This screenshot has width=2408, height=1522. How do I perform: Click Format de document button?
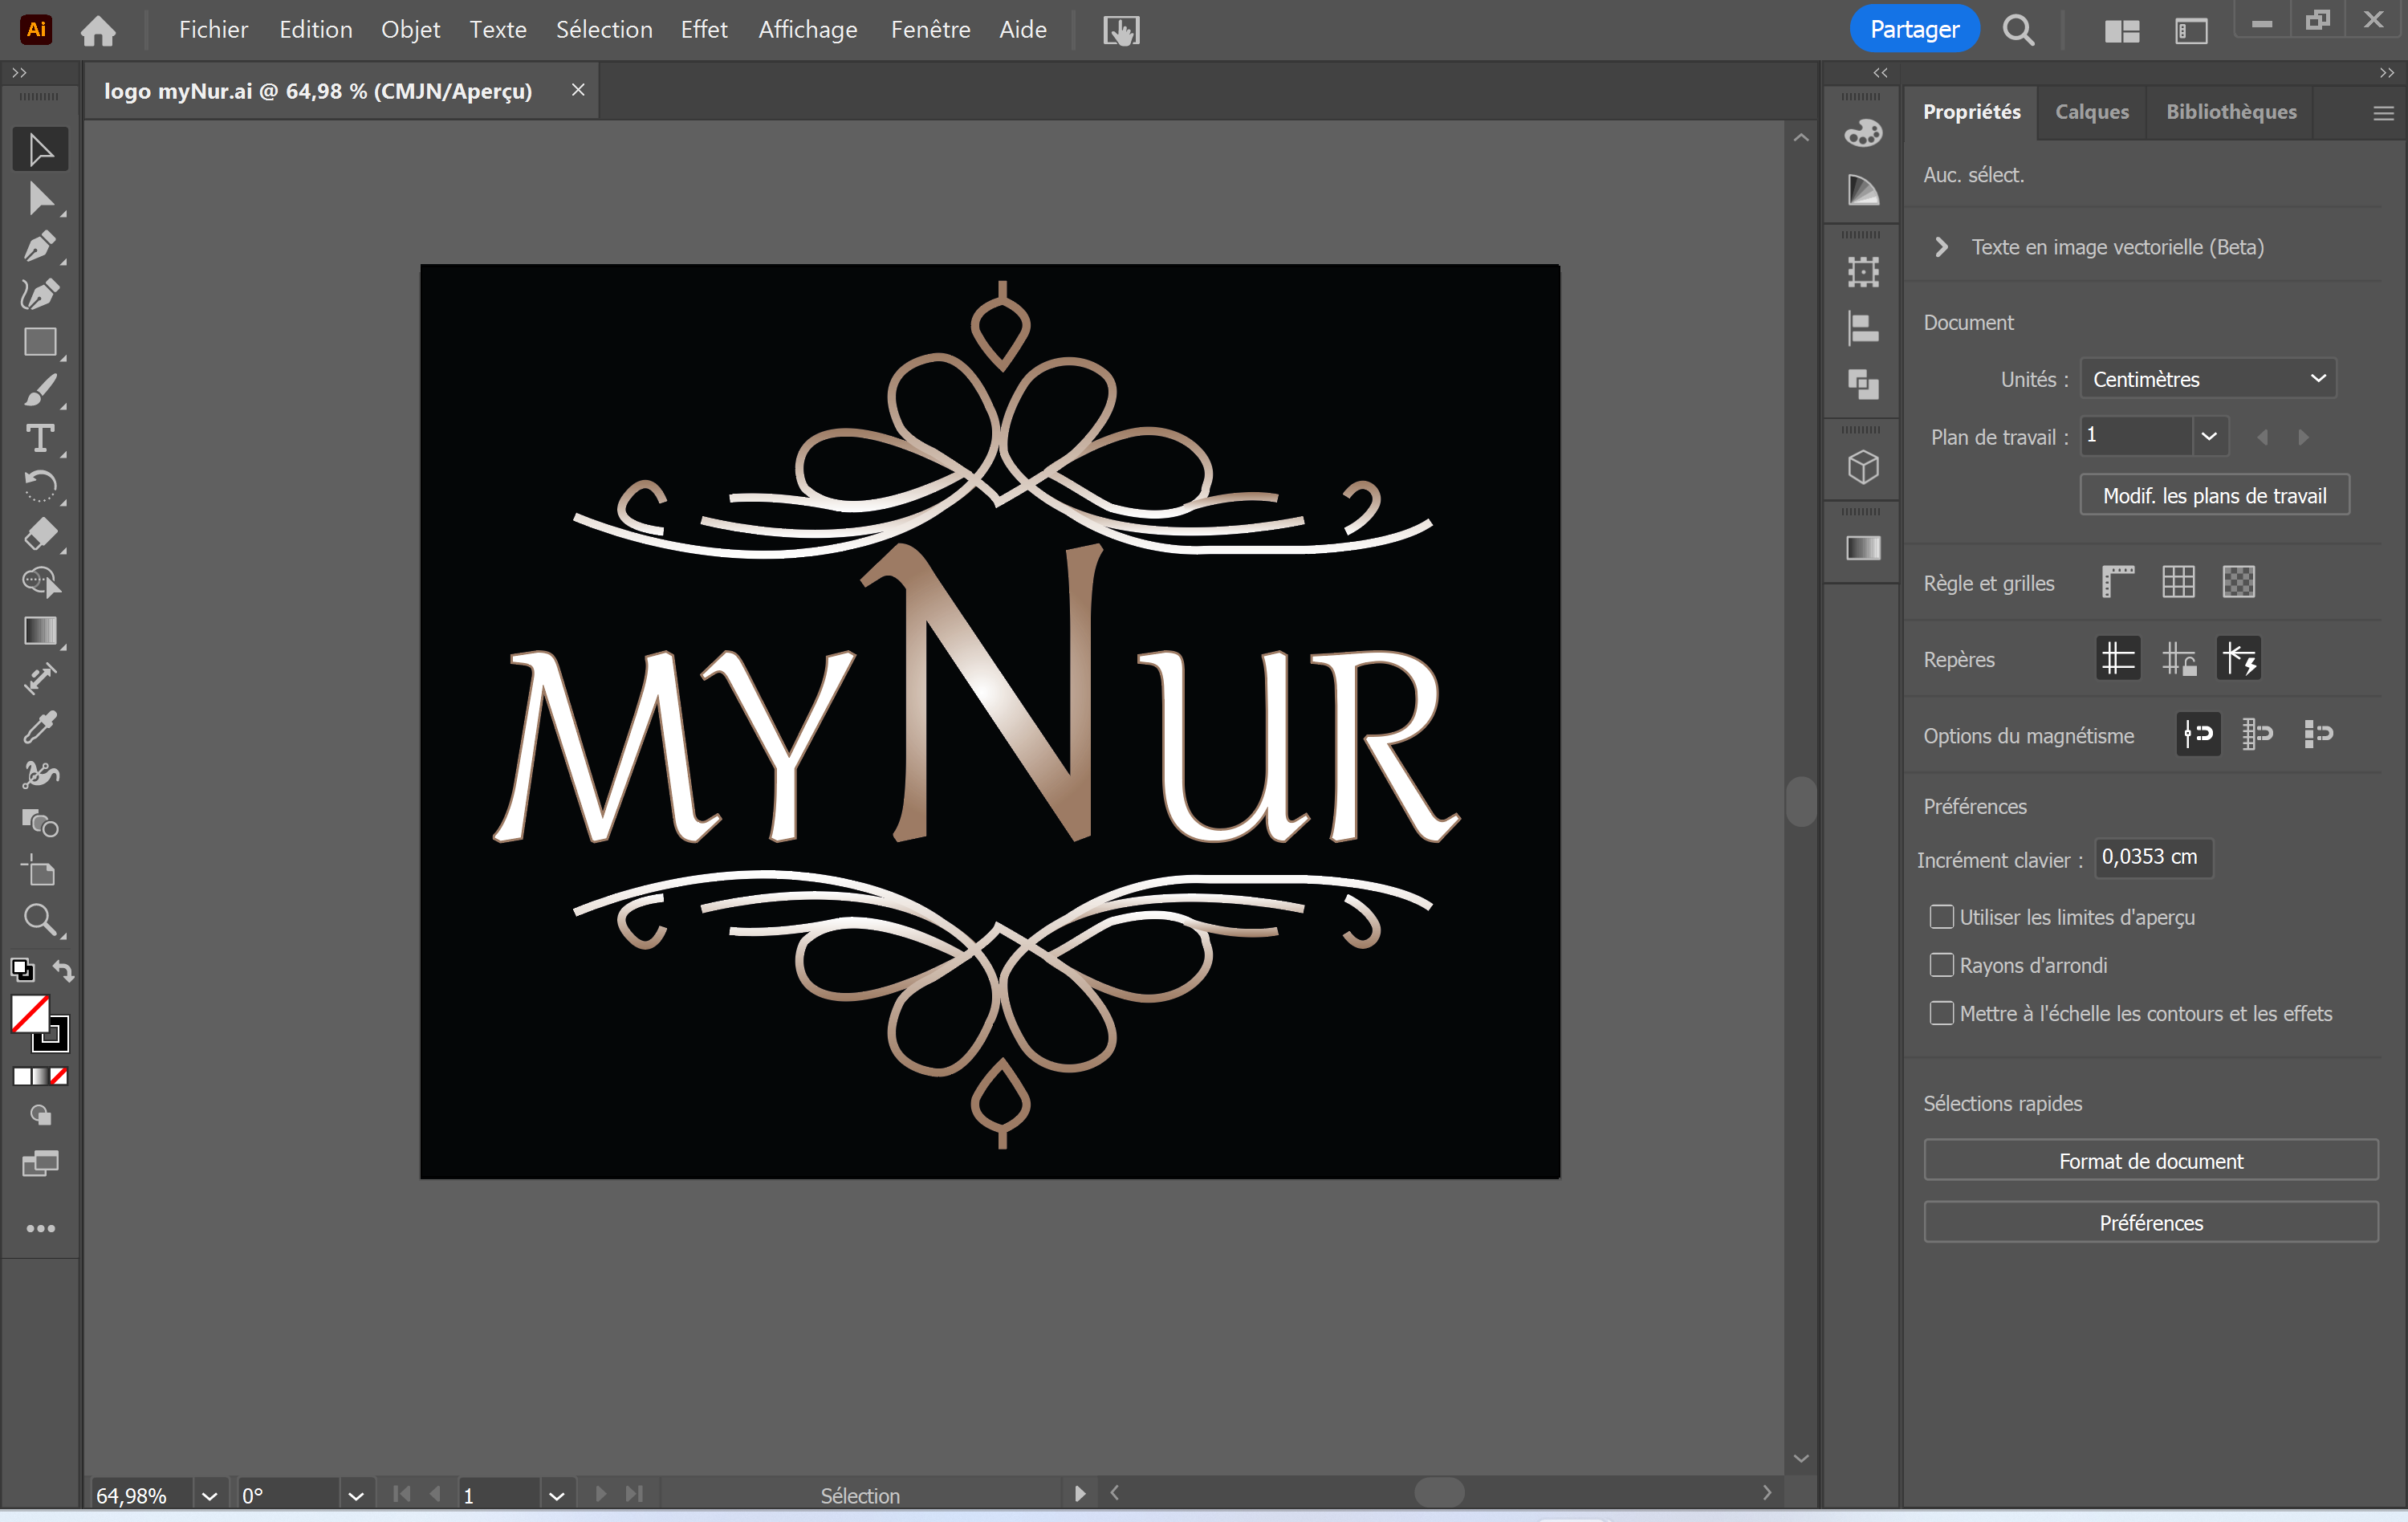tap(2150, 1160)
